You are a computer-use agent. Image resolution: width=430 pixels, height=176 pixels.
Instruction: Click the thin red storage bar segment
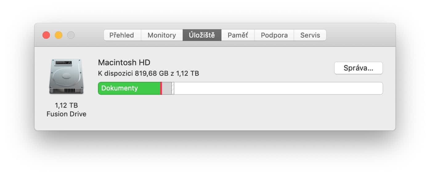[x=161, y=88]
